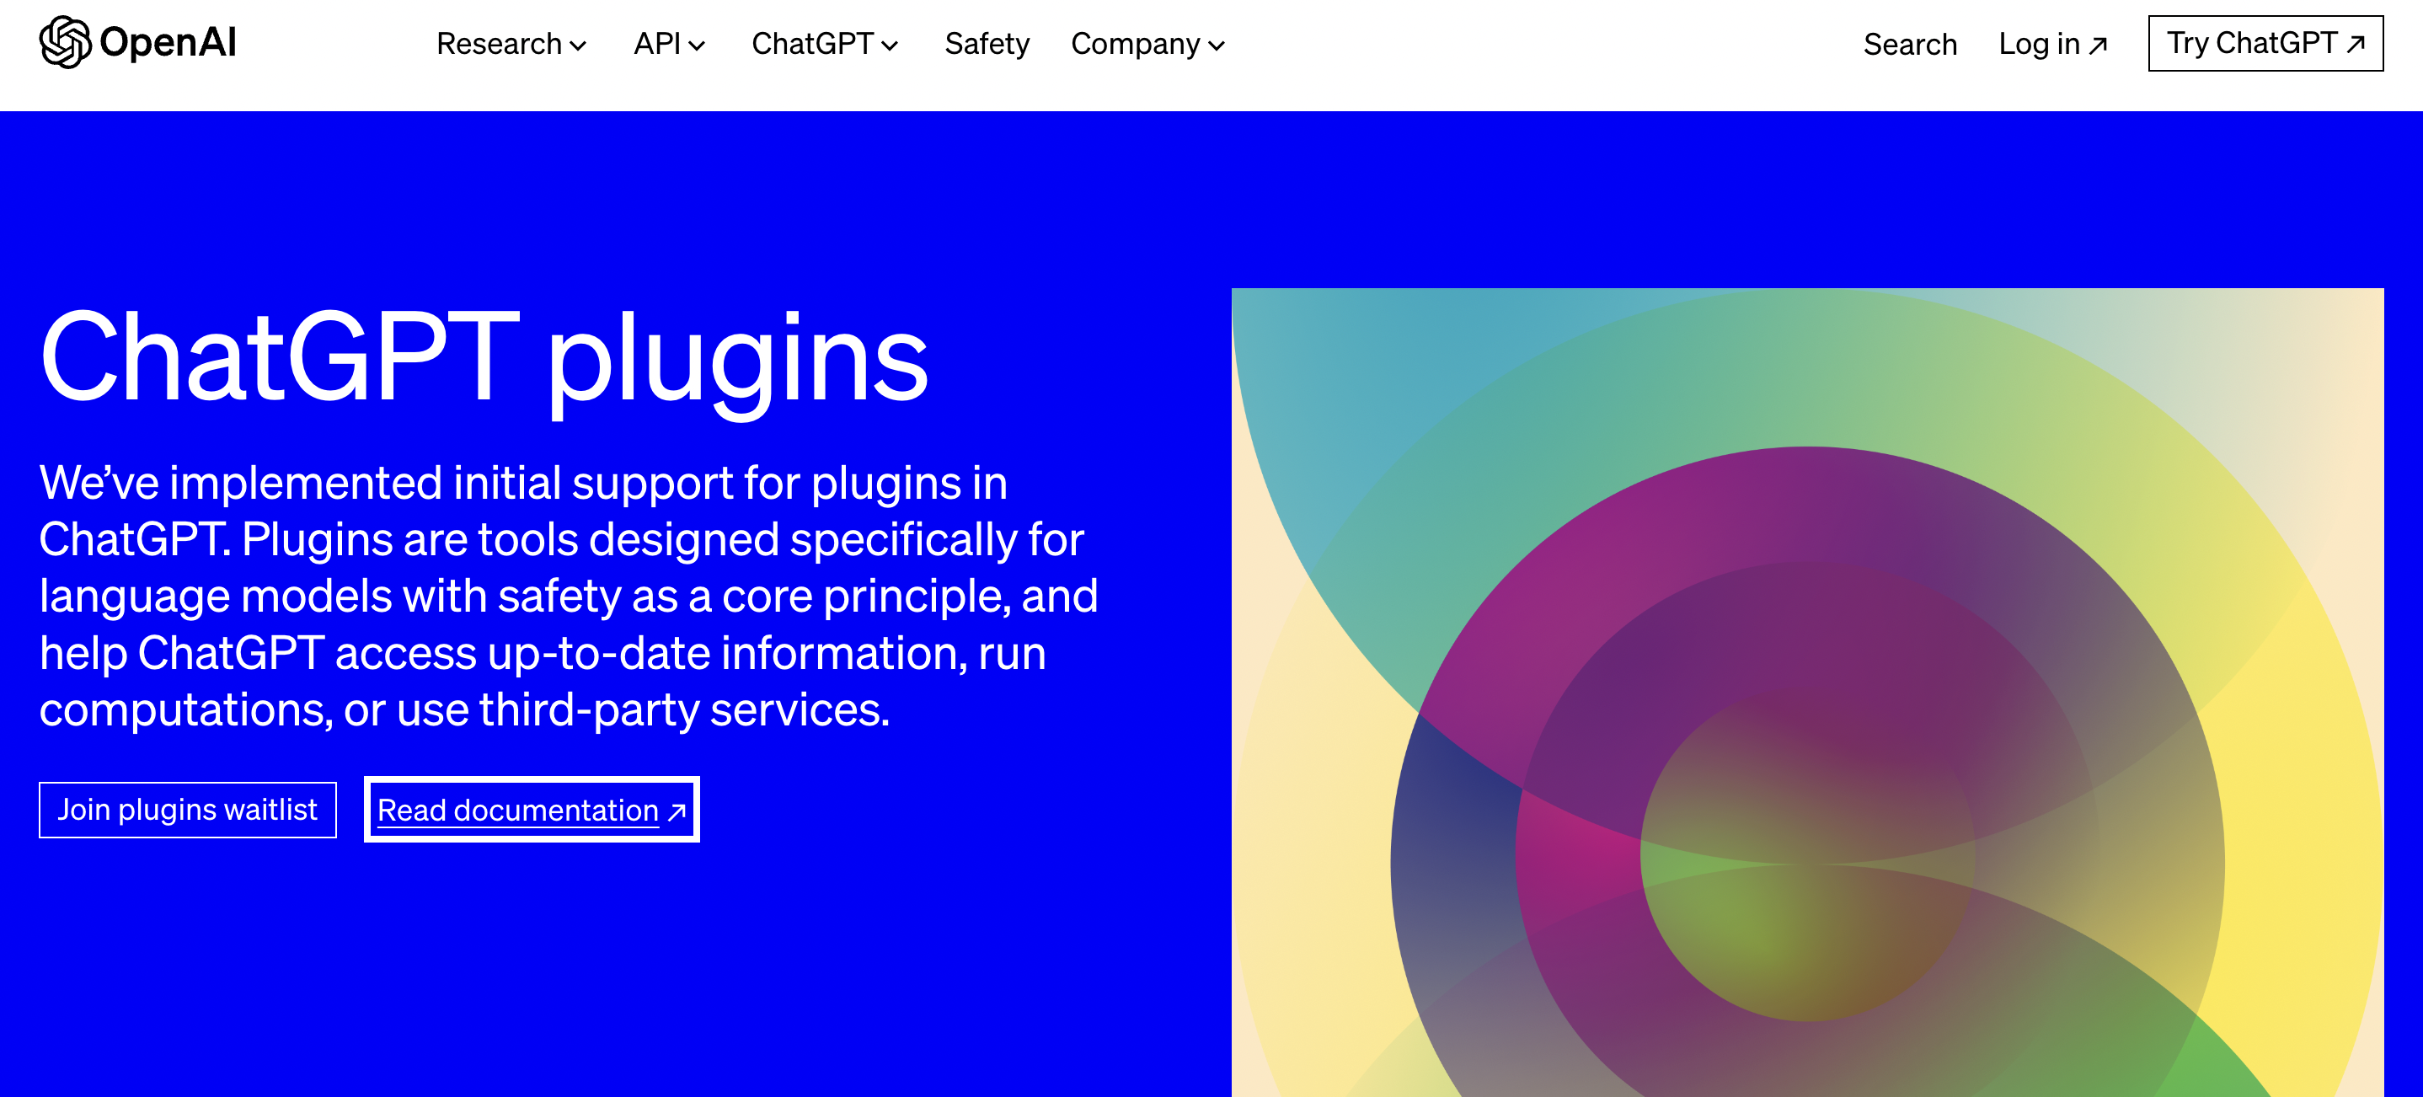
Task: Expand the API dropdown chevron
Action: click(697, 46)
